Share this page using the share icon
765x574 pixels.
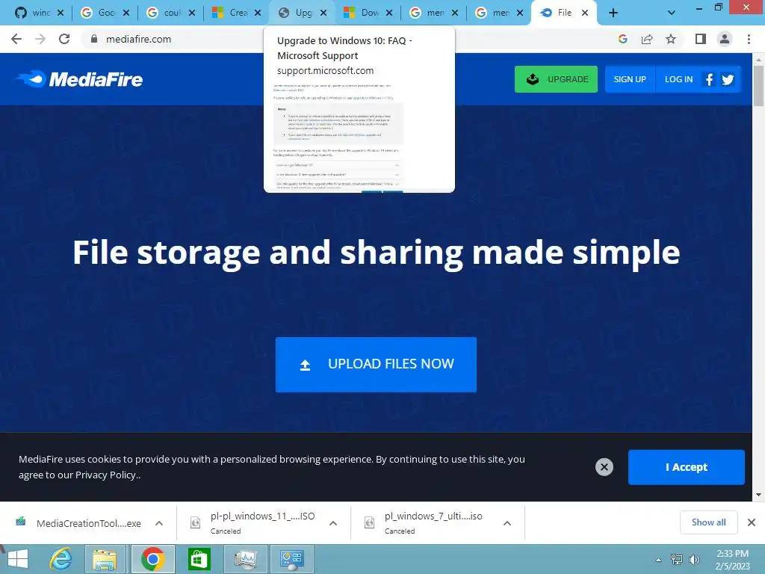pyautogui.click(x=647, y=39)
